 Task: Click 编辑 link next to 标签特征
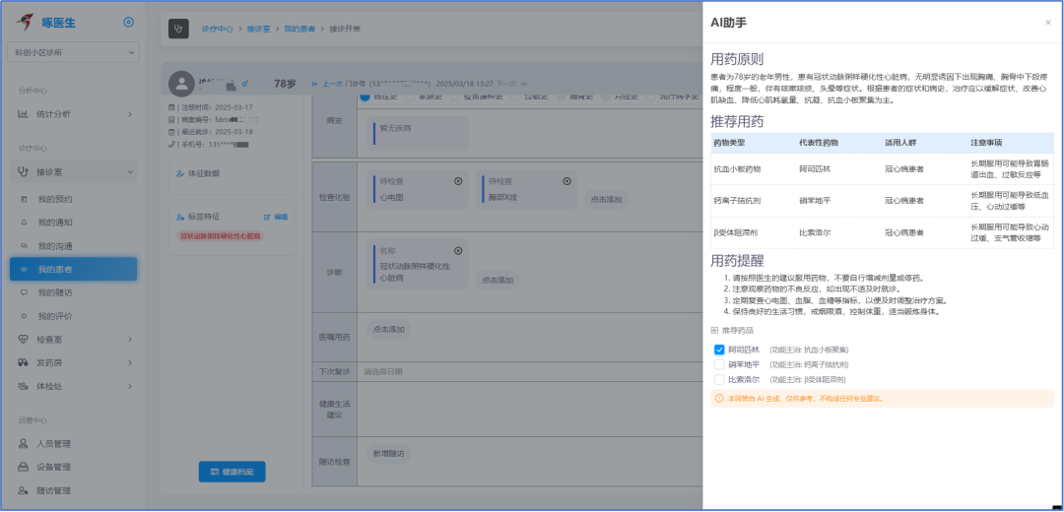(x=276, y=217)
